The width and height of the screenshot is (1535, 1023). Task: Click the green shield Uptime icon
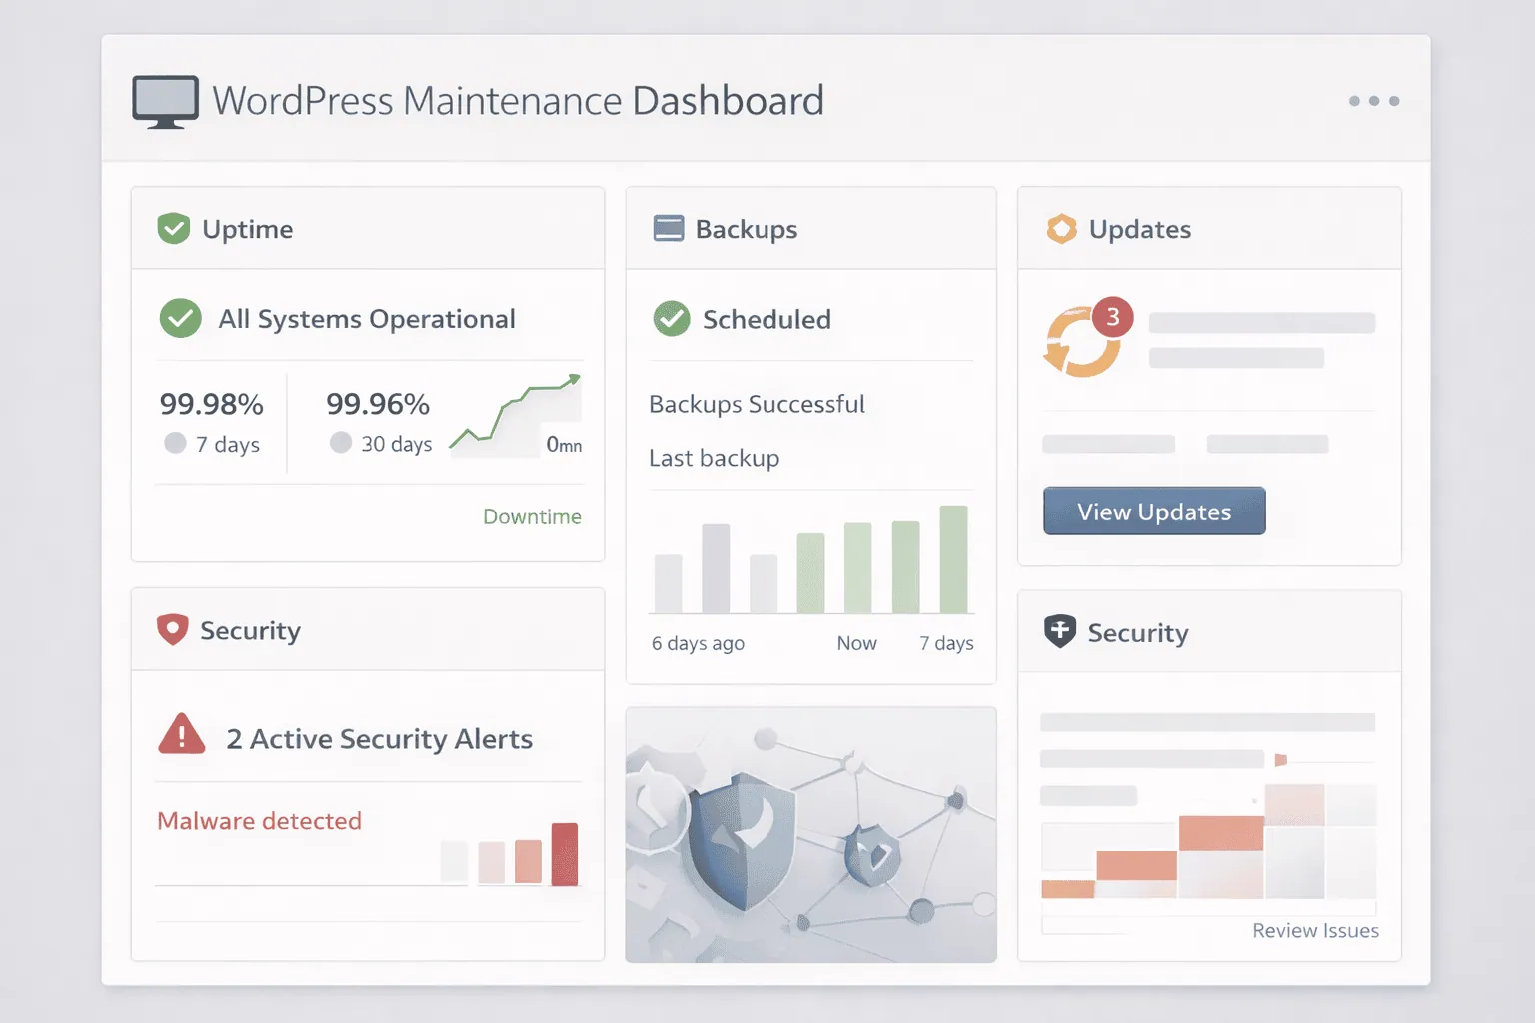point(174,229)
